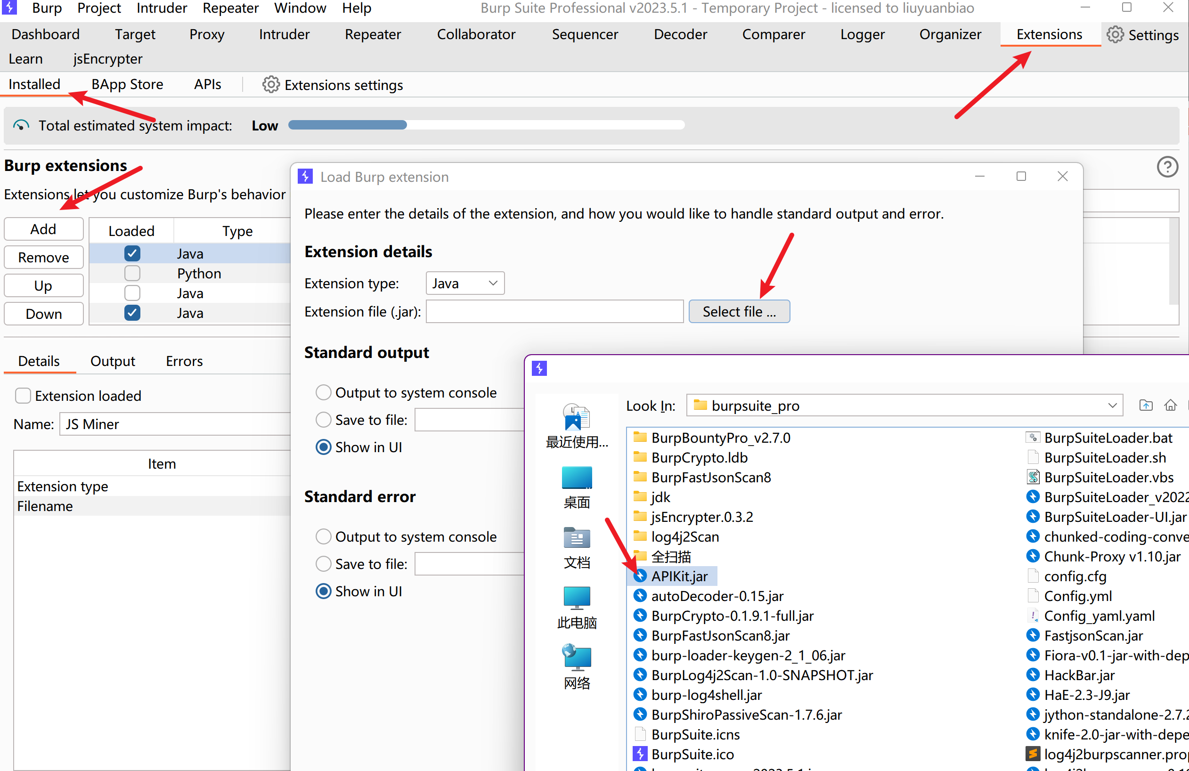Click the Select file button

coord(739,312)
